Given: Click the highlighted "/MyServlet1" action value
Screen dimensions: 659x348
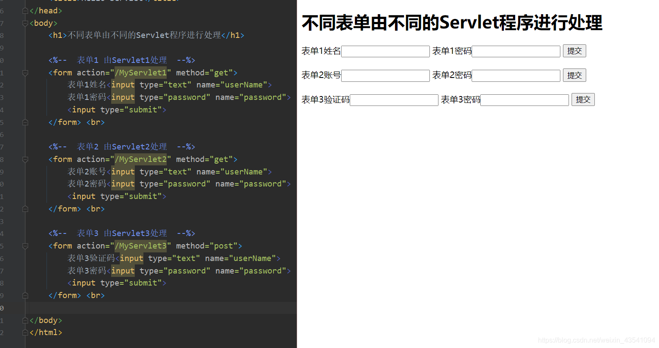Looking at the screenshot, I should point(141,72).
